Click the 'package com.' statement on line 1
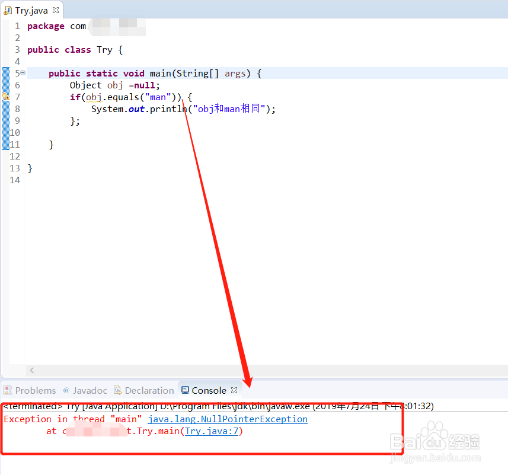The image size is (508, 475). [x=57, y=26]
